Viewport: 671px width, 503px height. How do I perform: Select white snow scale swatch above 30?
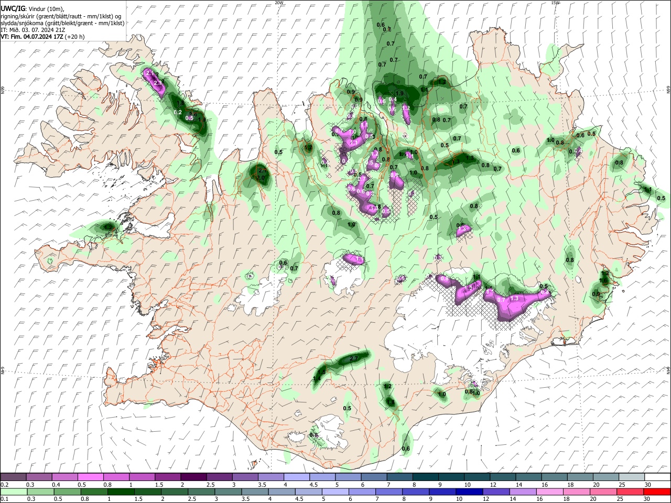click(x=658, y=477)
